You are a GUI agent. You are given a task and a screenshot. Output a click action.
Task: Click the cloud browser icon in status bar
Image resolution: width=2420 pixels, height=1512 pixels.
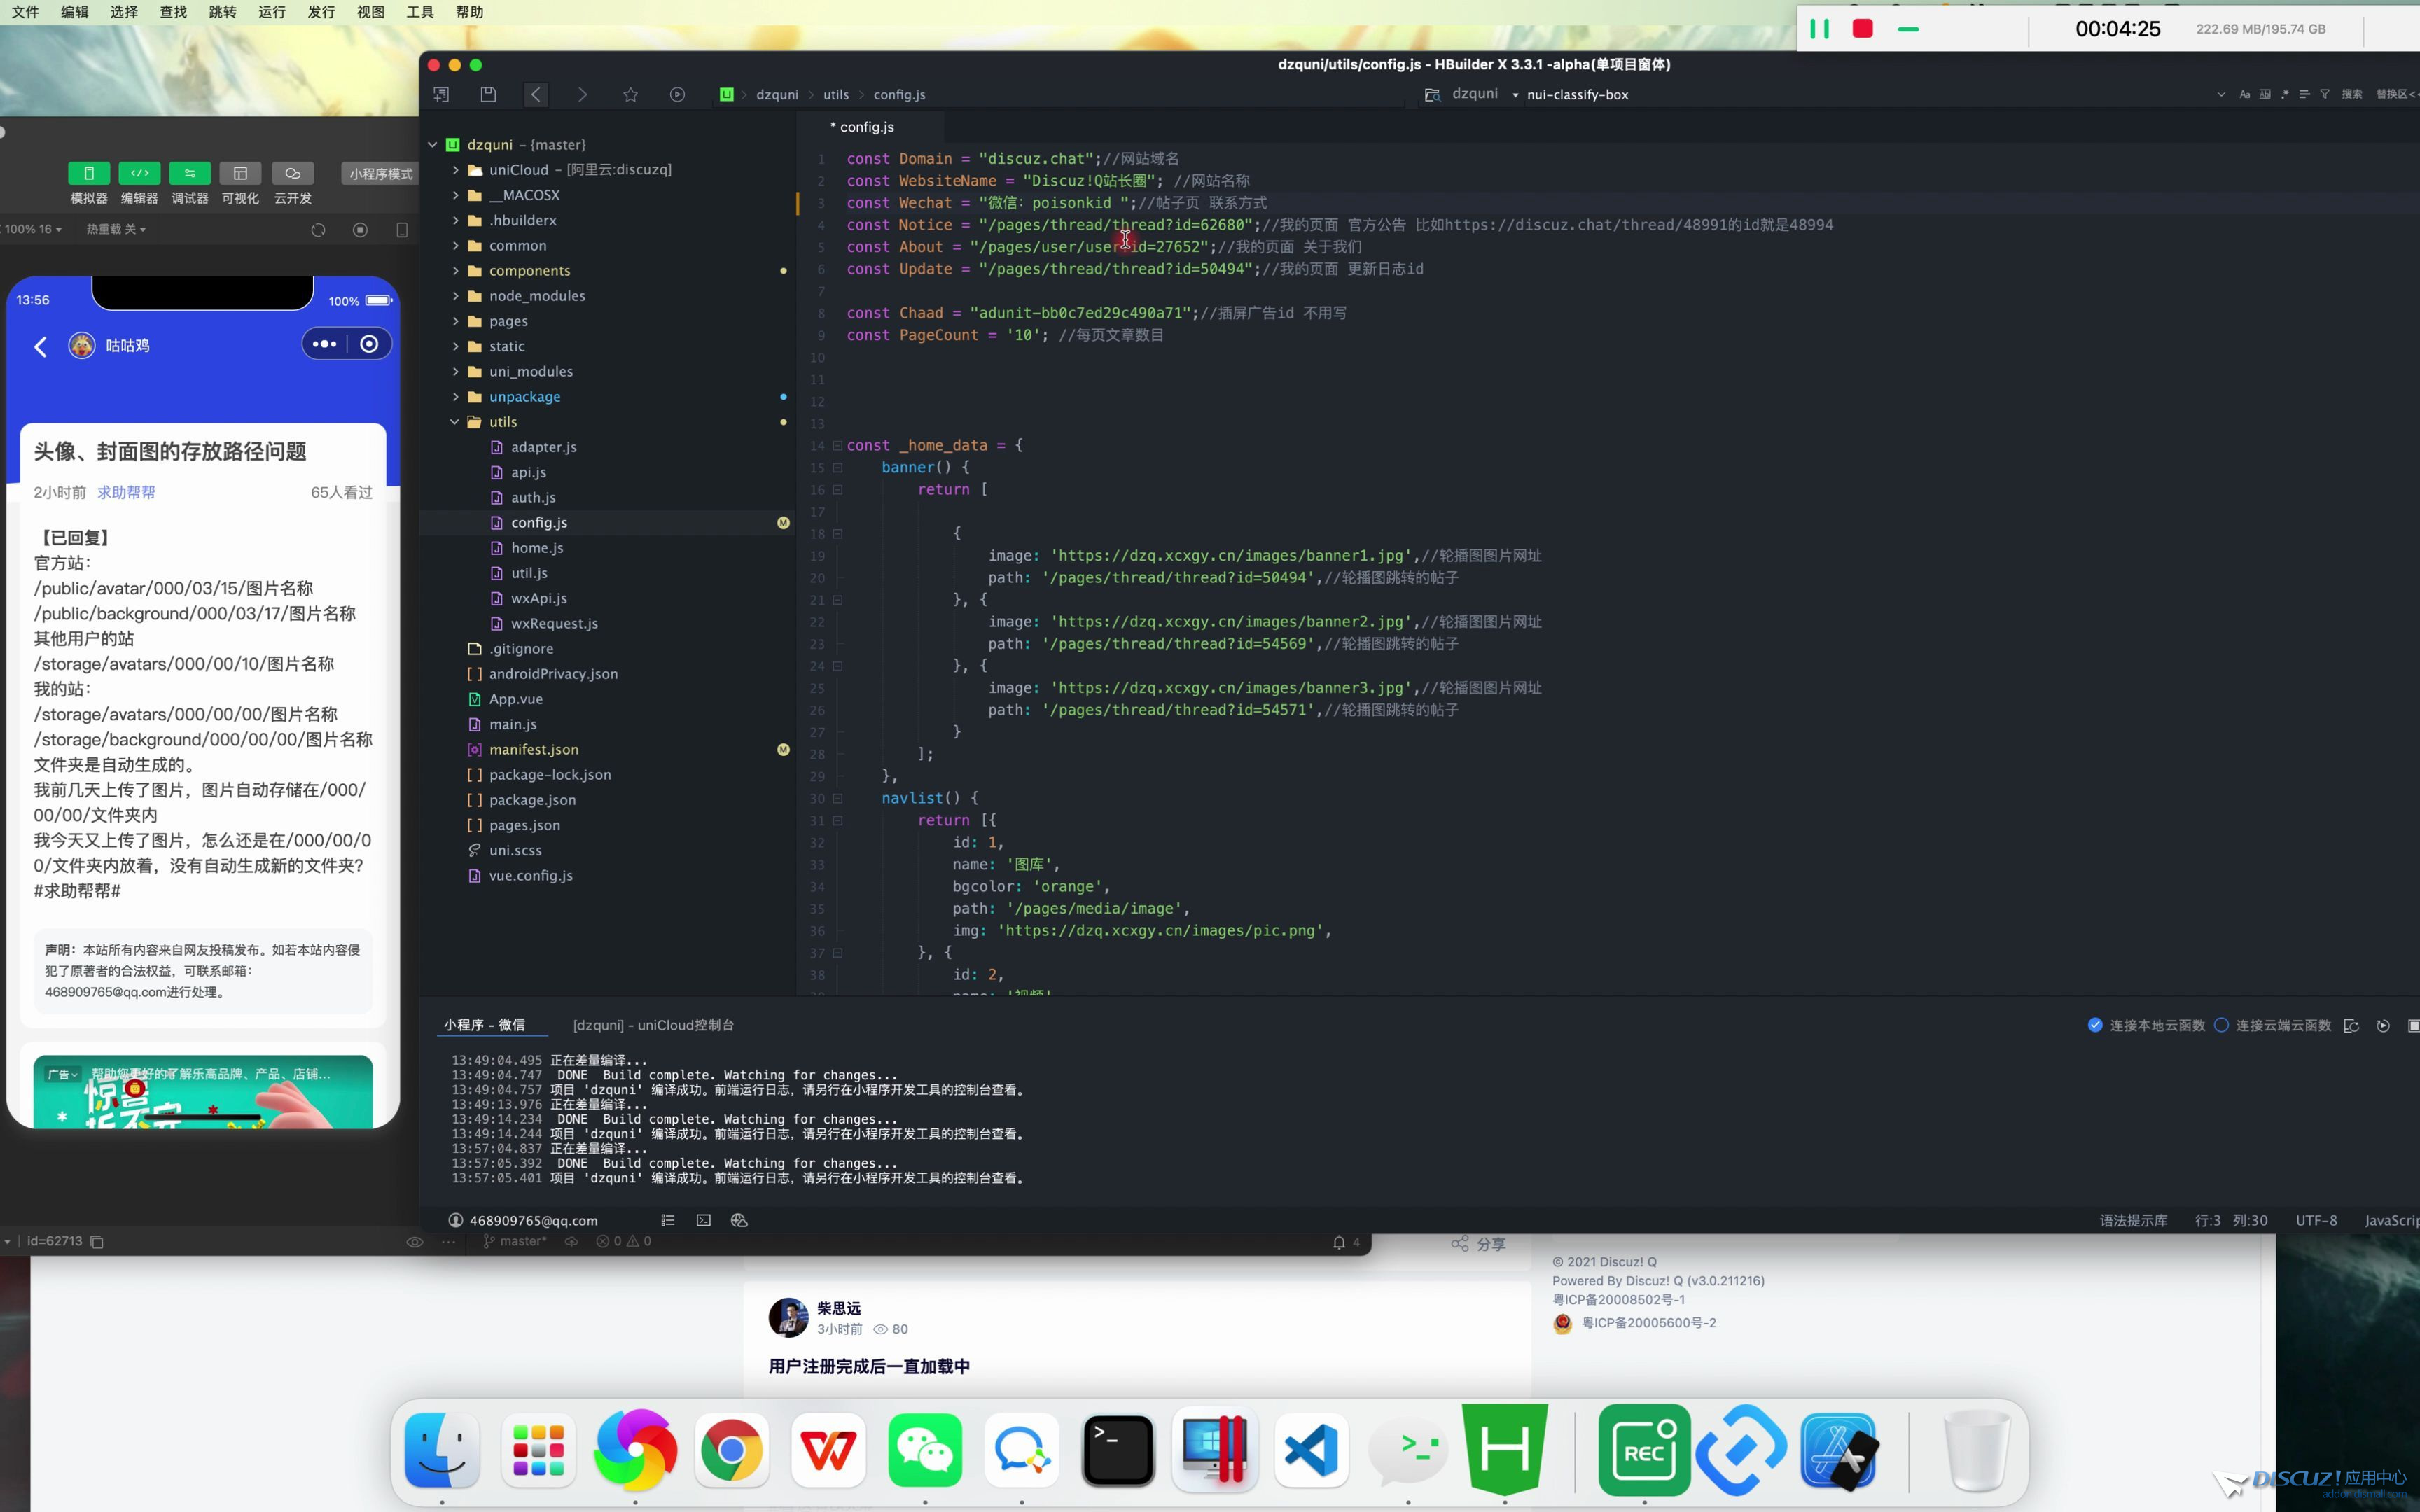739,1220
